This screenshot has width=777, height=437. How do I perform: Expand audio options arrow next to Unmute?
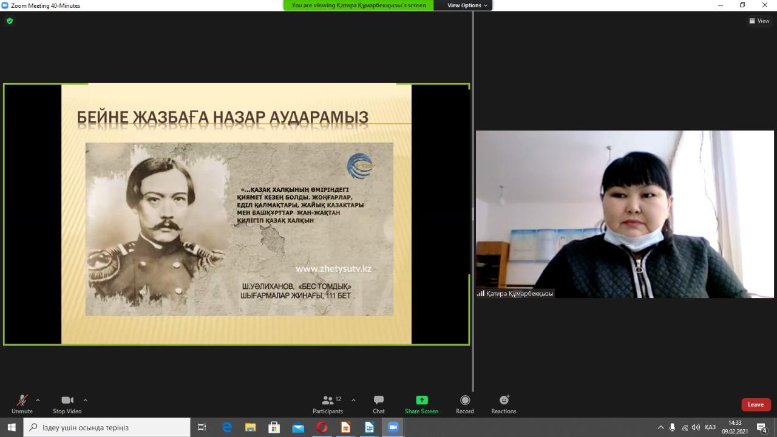click(38, 400)
